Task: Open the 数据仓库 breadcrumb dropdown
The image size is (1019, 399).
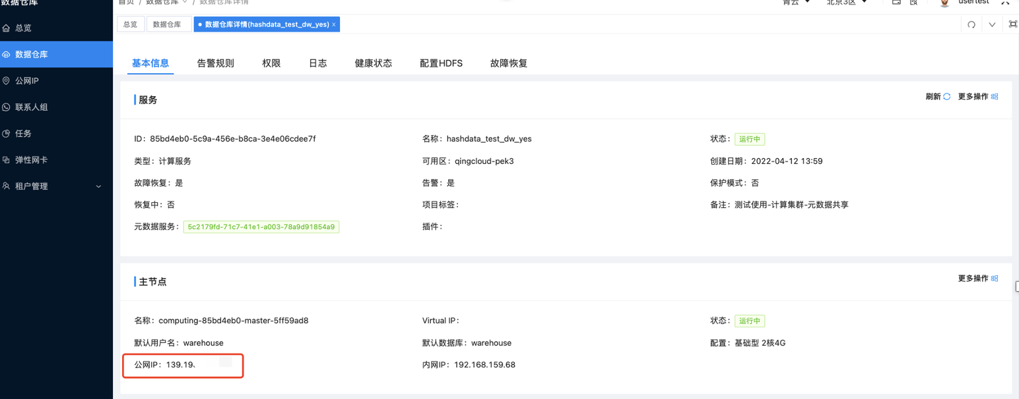Action: pos(162,2)
